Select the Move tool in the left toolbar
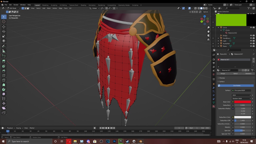256x144 pixels. coord(3,27)
